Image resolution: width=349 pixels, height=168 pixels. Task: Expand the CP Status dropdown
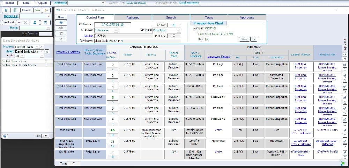[106, 30]
